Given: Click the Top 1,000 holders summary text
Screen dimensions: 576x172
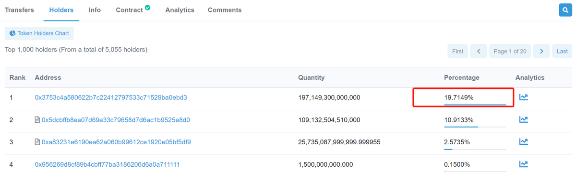Looking at the screenshot, I should tap(76, 49).
